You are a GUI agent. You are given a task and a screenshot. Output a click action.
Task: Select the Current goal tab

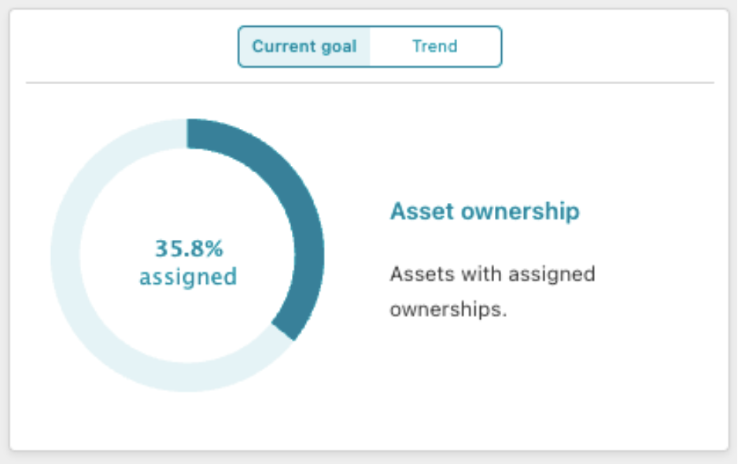point(304,46)
